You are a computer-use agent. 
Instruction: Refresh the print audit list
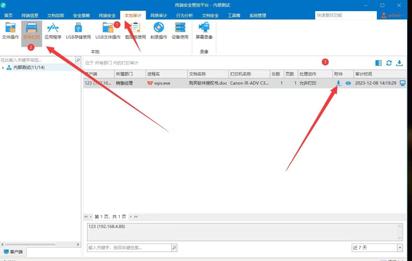pyautogui.click(x=389, y=63)
